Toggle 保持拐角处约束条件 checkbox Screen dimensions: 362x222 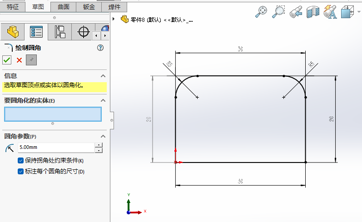pyautogui.click(x=20, y=160)
